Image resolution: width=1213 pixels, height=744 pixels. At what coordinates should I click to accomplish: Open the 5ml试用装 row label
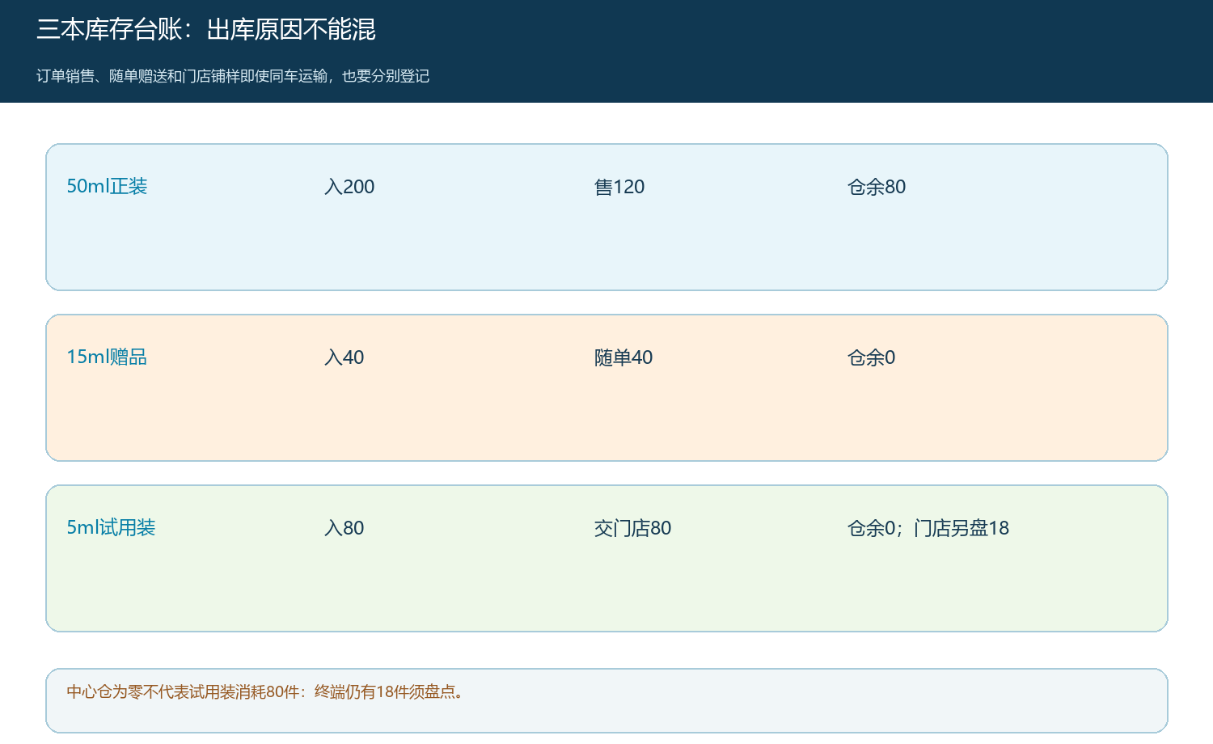coord(111,527)
